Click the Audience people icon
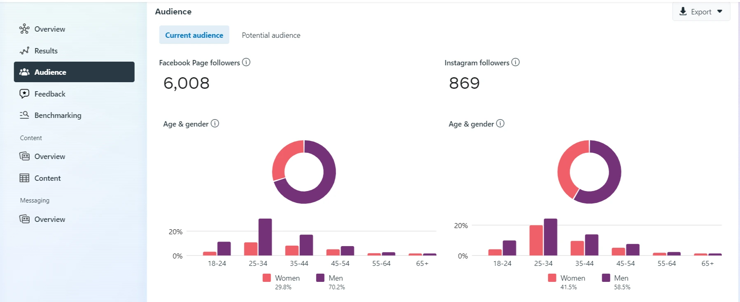Image resolution: width=740 pixels, height=302 pixels. tap(24, 72)
